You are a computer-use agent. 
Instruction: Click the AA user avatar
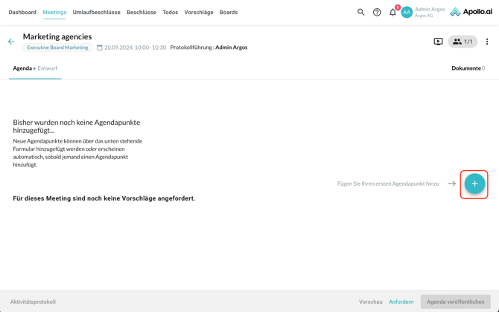[407, 13]
